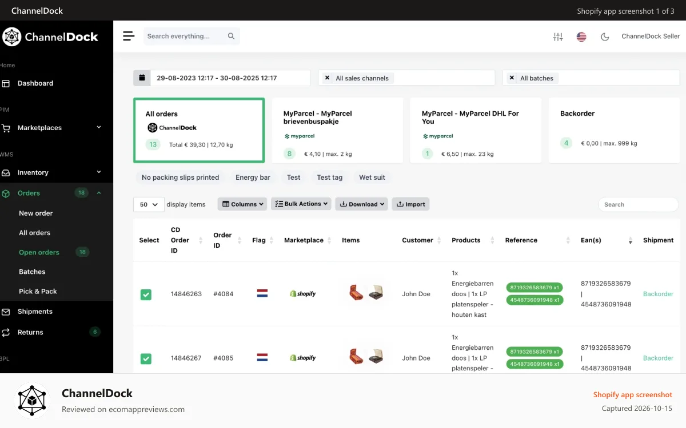Sort by Ean(s) column arrows
This screenshot has width=686, height=428.
631,240
